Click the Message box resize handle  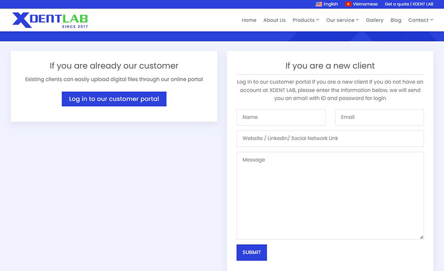pyautogui.click(x=421, y=237)
